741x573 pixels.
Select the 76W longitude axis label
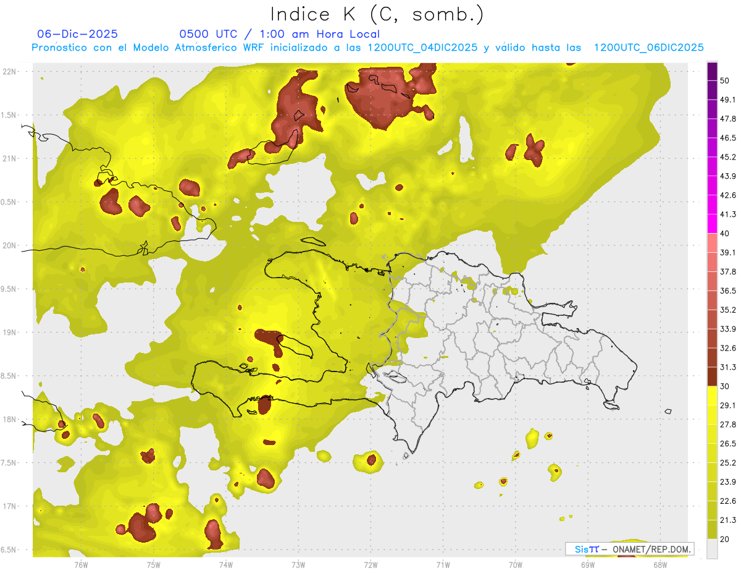[x=81, y=564]
